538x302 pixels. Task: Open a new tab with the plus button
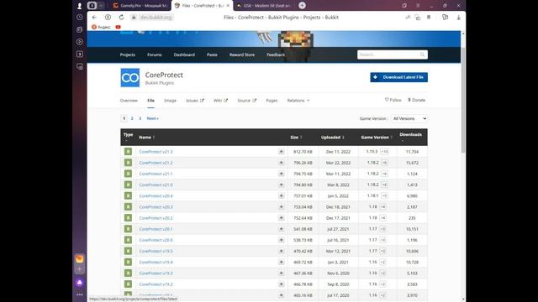302,6
